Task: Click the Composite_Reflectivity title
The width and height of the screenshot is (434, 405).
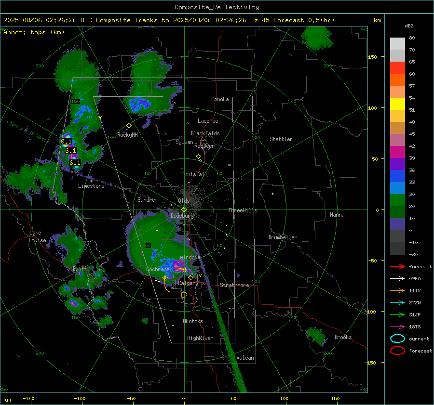Action: click(x=217, y=7)
